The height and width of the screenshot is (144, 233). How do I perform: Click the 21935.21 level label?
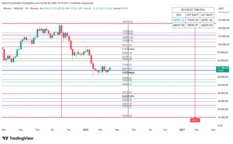pyautogui.click(x=127, y=106)
